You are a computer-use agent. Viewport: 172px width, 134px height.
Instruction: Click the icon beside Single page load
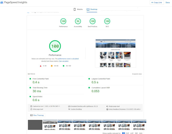[x=107, y=106]
